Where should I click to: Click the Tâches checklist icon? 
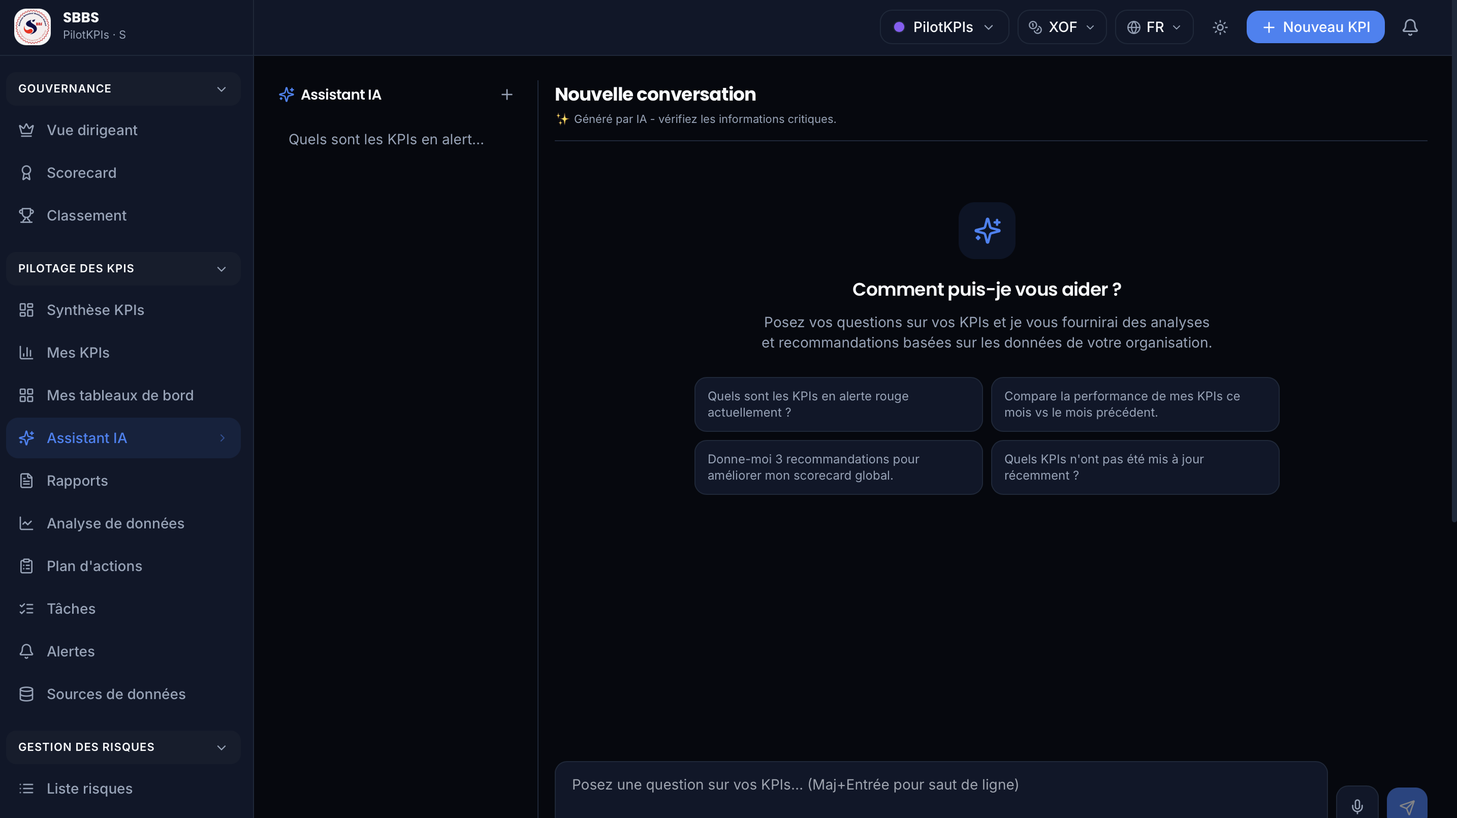(26, 609)
